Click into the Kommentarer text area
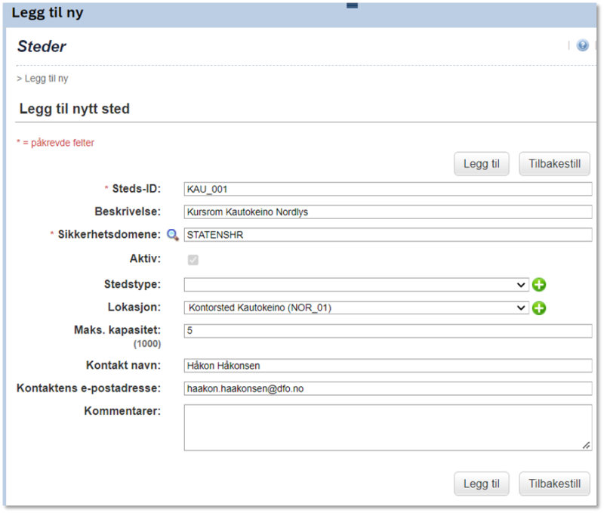The image size is (604, 513). (x=388, y=428)
